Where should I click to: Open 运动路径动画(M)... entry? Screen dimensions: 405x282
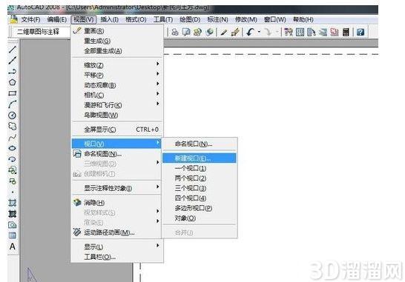pos(117,232)
